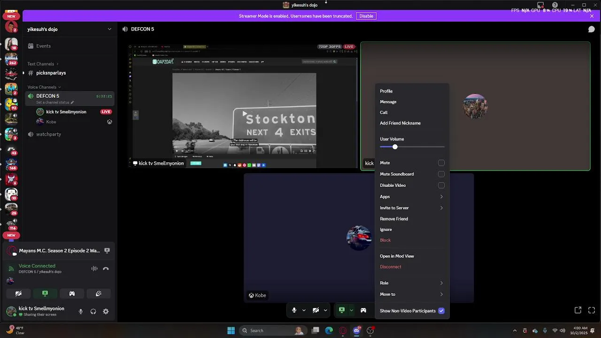The height and width of the screenshot is (338, 601).
Task: Click the OBS icon in the taskbar
Action: tap(370, 330)
